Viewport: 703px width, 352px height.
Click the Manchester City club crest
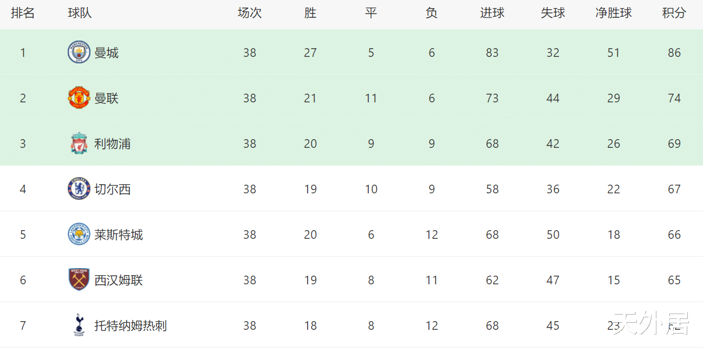pyautogui.click(x=79, y=53)
